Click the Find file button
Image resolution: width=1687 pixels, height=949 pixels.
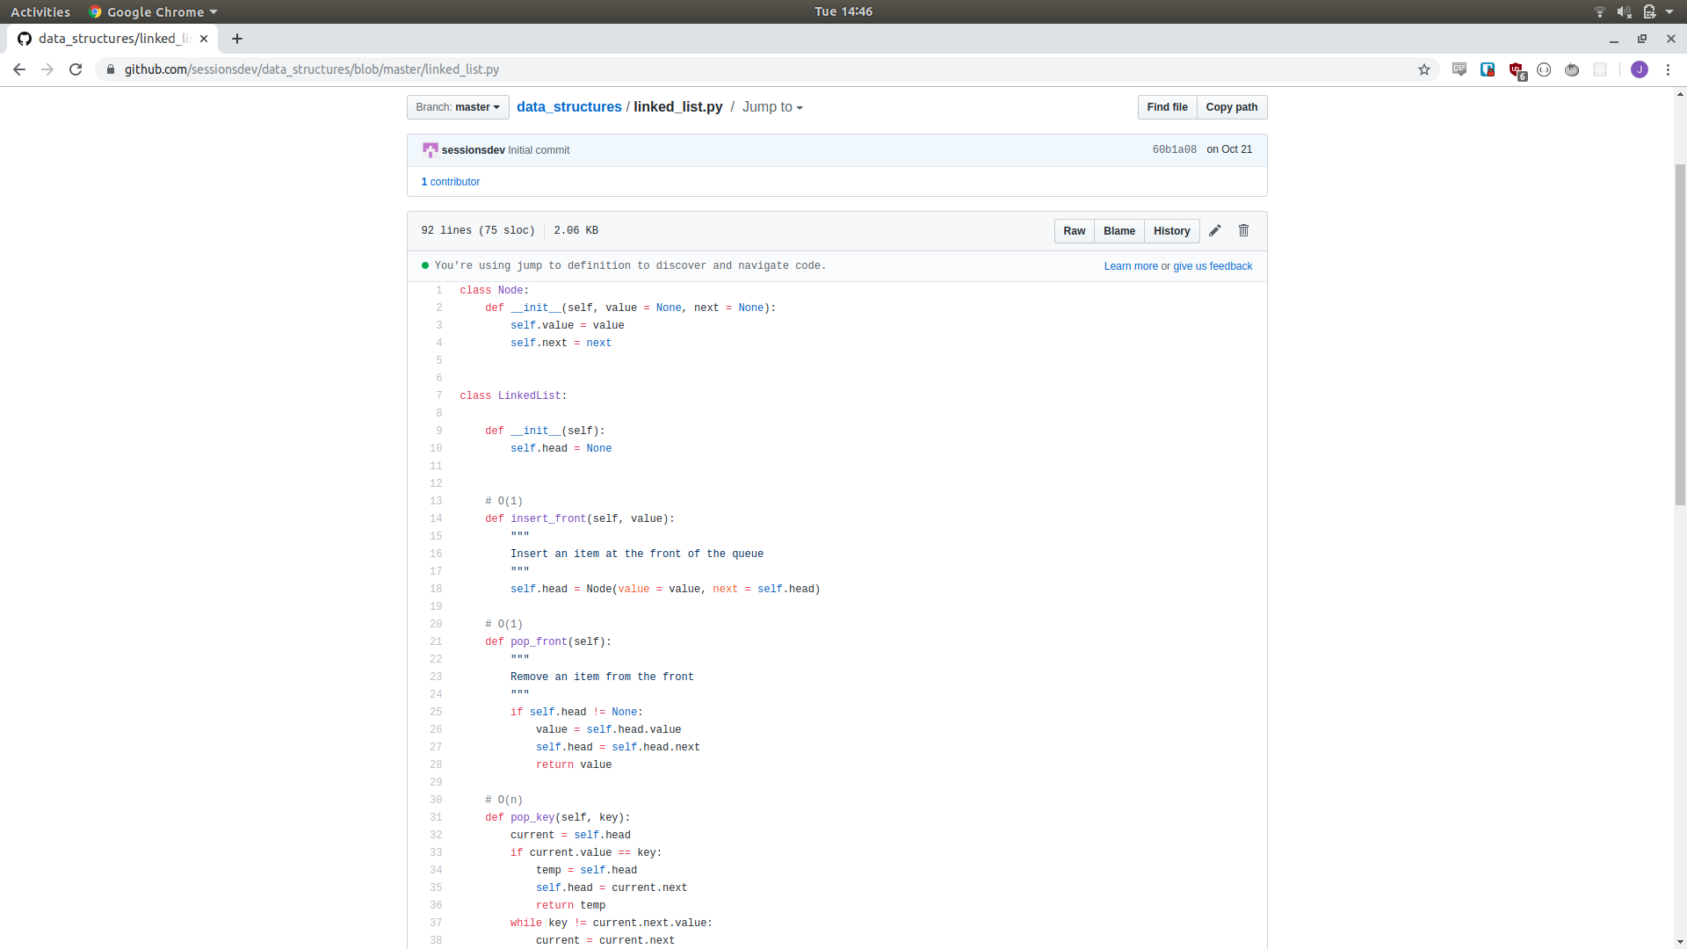[x=1167, y=106]
